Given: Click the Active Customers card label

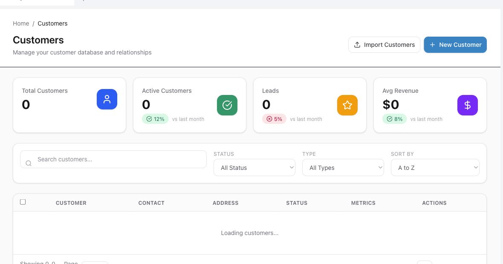Looking at the screenshot, I should 167,91.
